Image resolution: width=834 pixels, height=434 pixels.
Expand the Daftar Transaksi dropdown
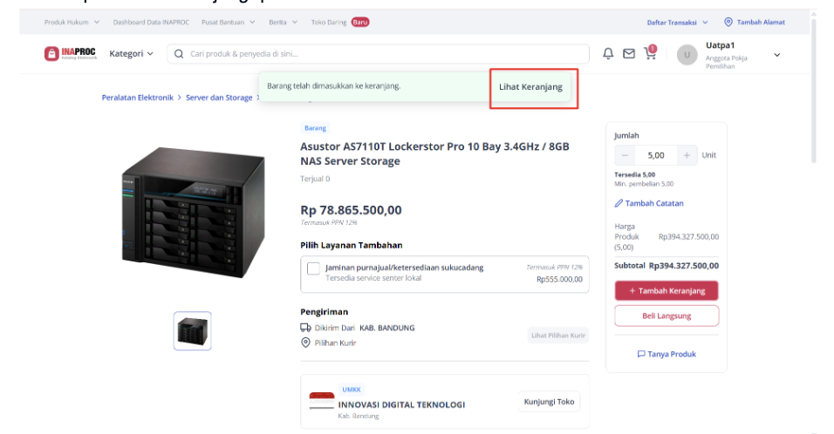[x=677, y=23]
